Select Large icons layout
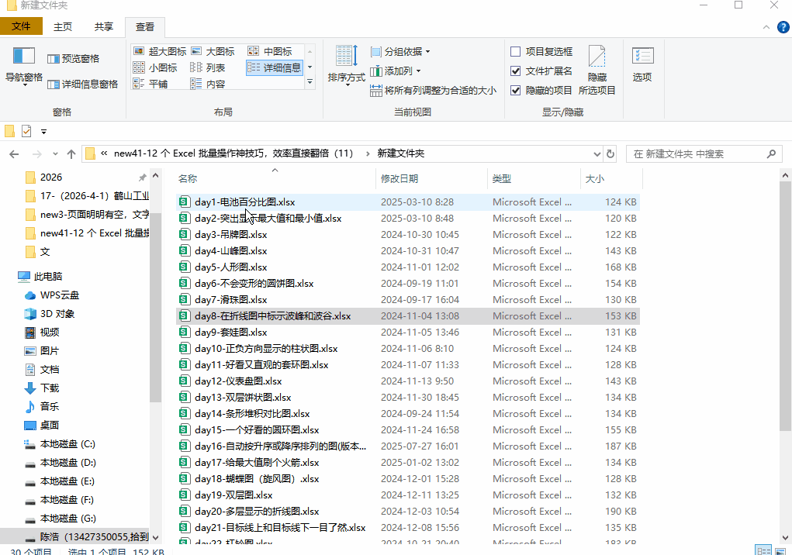This screenshot has height=555, width=792. [x=213, y=51]
